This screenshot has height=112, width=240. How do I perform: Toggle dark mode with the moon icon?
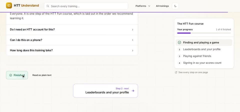coord(175,6)
